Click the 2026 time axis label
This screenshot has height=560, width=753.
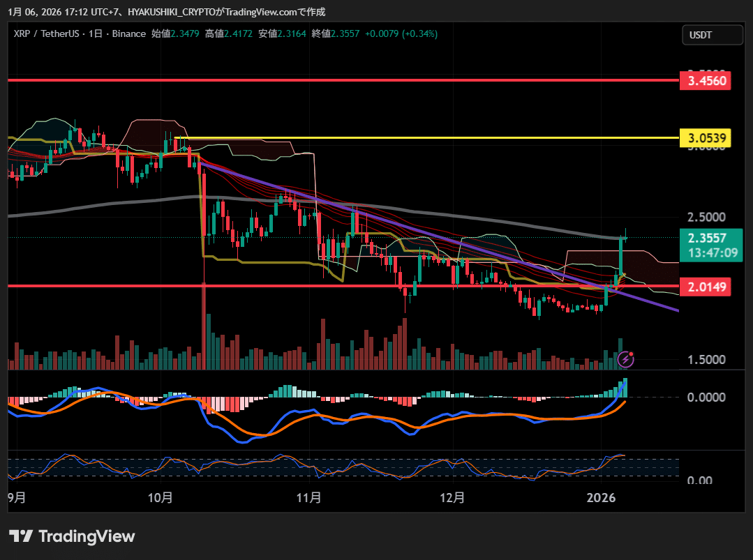point(601,498)
